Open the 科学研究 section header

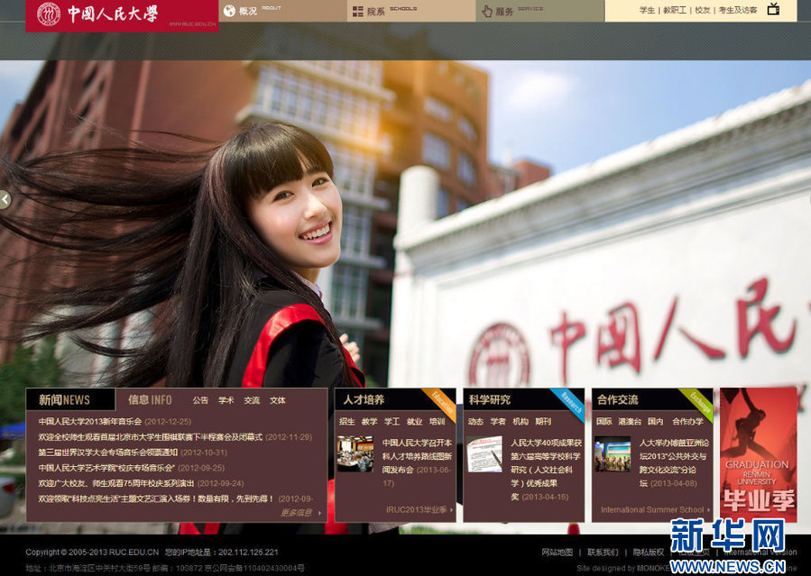coord(489,400)
